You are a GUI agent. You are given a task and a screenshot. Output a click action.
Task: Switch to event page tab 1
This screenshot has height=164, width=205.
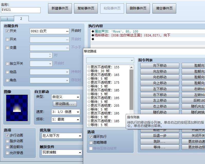coord(7,19)
